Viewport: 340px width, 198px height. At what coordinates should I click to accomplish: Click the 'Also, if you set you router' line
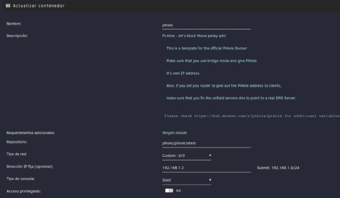click(224, 86)
